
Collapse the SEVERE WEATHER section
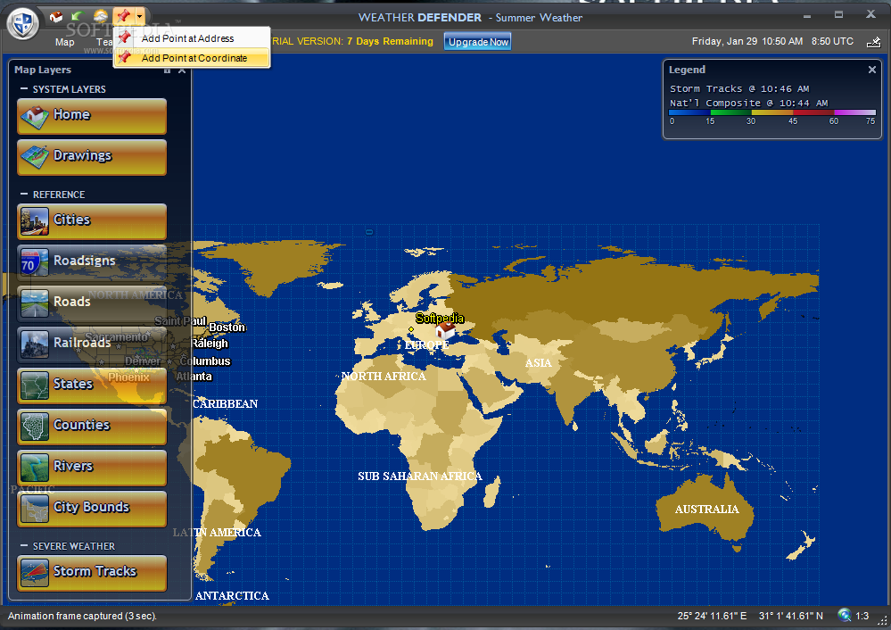24,545
